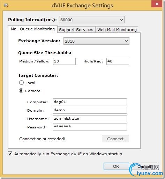
Task: Click the High/Red threshold field
Action: click(x=118, y=61)
